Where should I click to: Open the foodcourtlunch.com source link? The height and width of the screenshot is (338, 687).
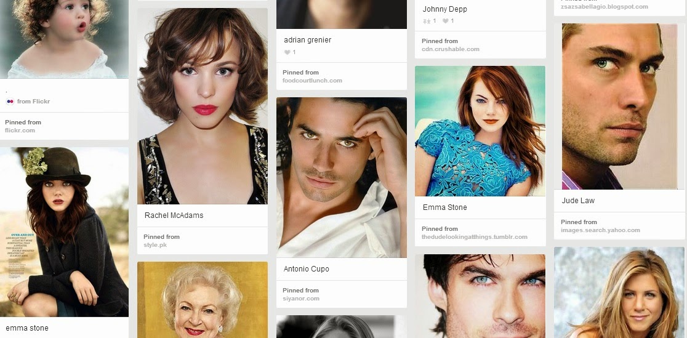(x=312, y=80)
